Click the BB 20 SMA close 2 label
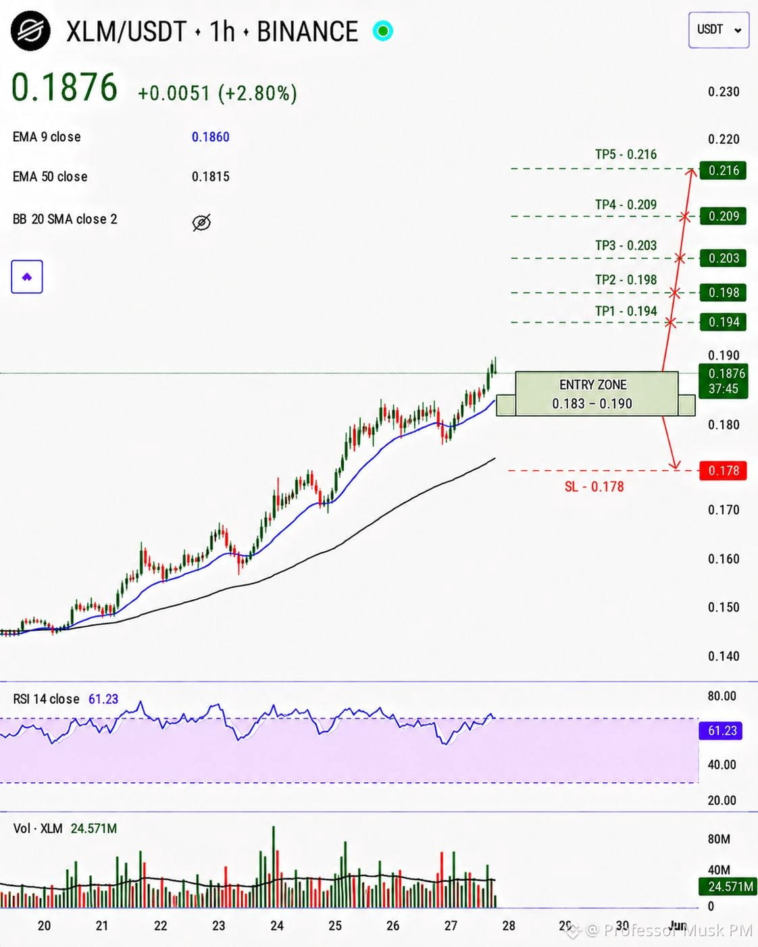 point(65,219)
